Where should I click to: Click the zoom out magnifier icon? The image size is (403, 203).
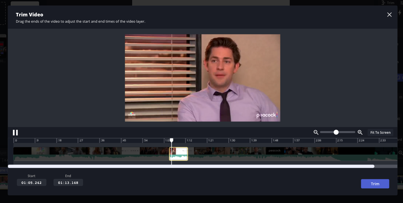click(316, 132)
